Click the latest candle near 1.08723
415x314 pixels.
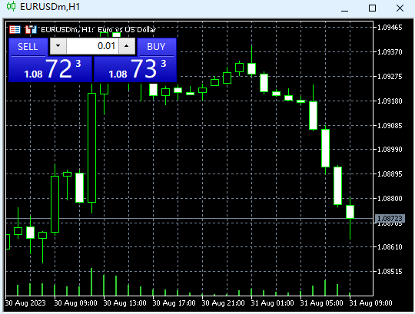350,212
